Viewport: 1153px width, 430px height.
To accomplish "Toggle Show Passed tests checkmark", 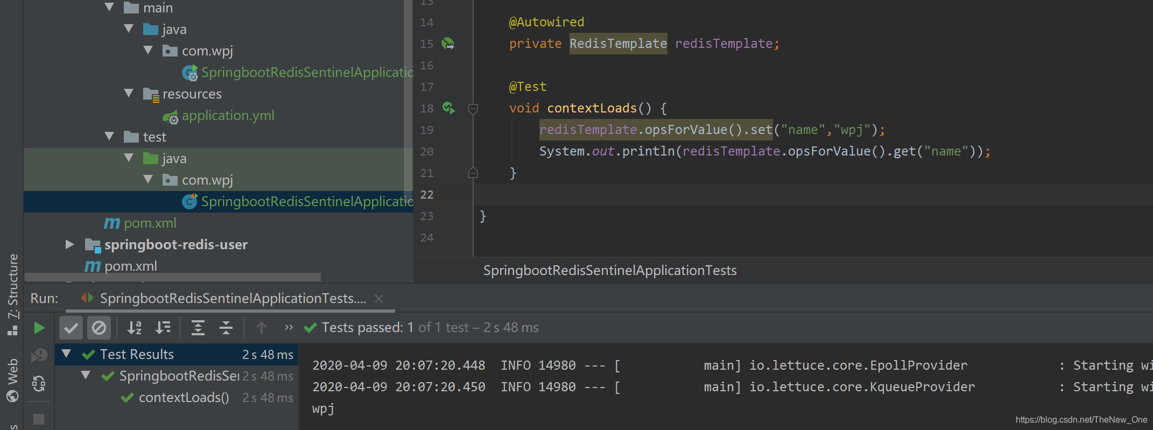I will click(71, 328).
